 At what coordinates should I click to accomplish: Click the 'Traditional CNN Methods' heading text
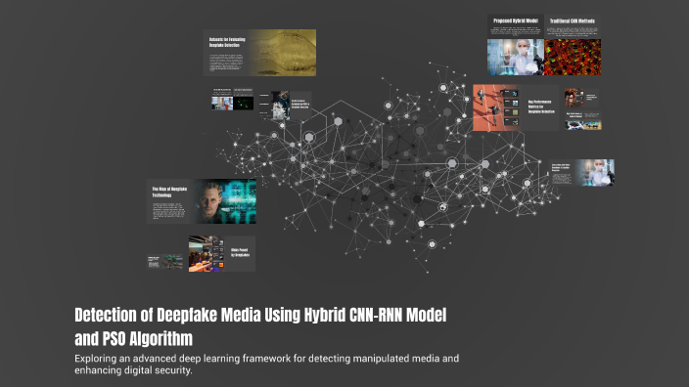[573, 21]
